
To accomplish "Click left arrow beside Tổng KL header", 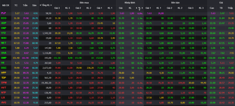I will pos(40,5).
